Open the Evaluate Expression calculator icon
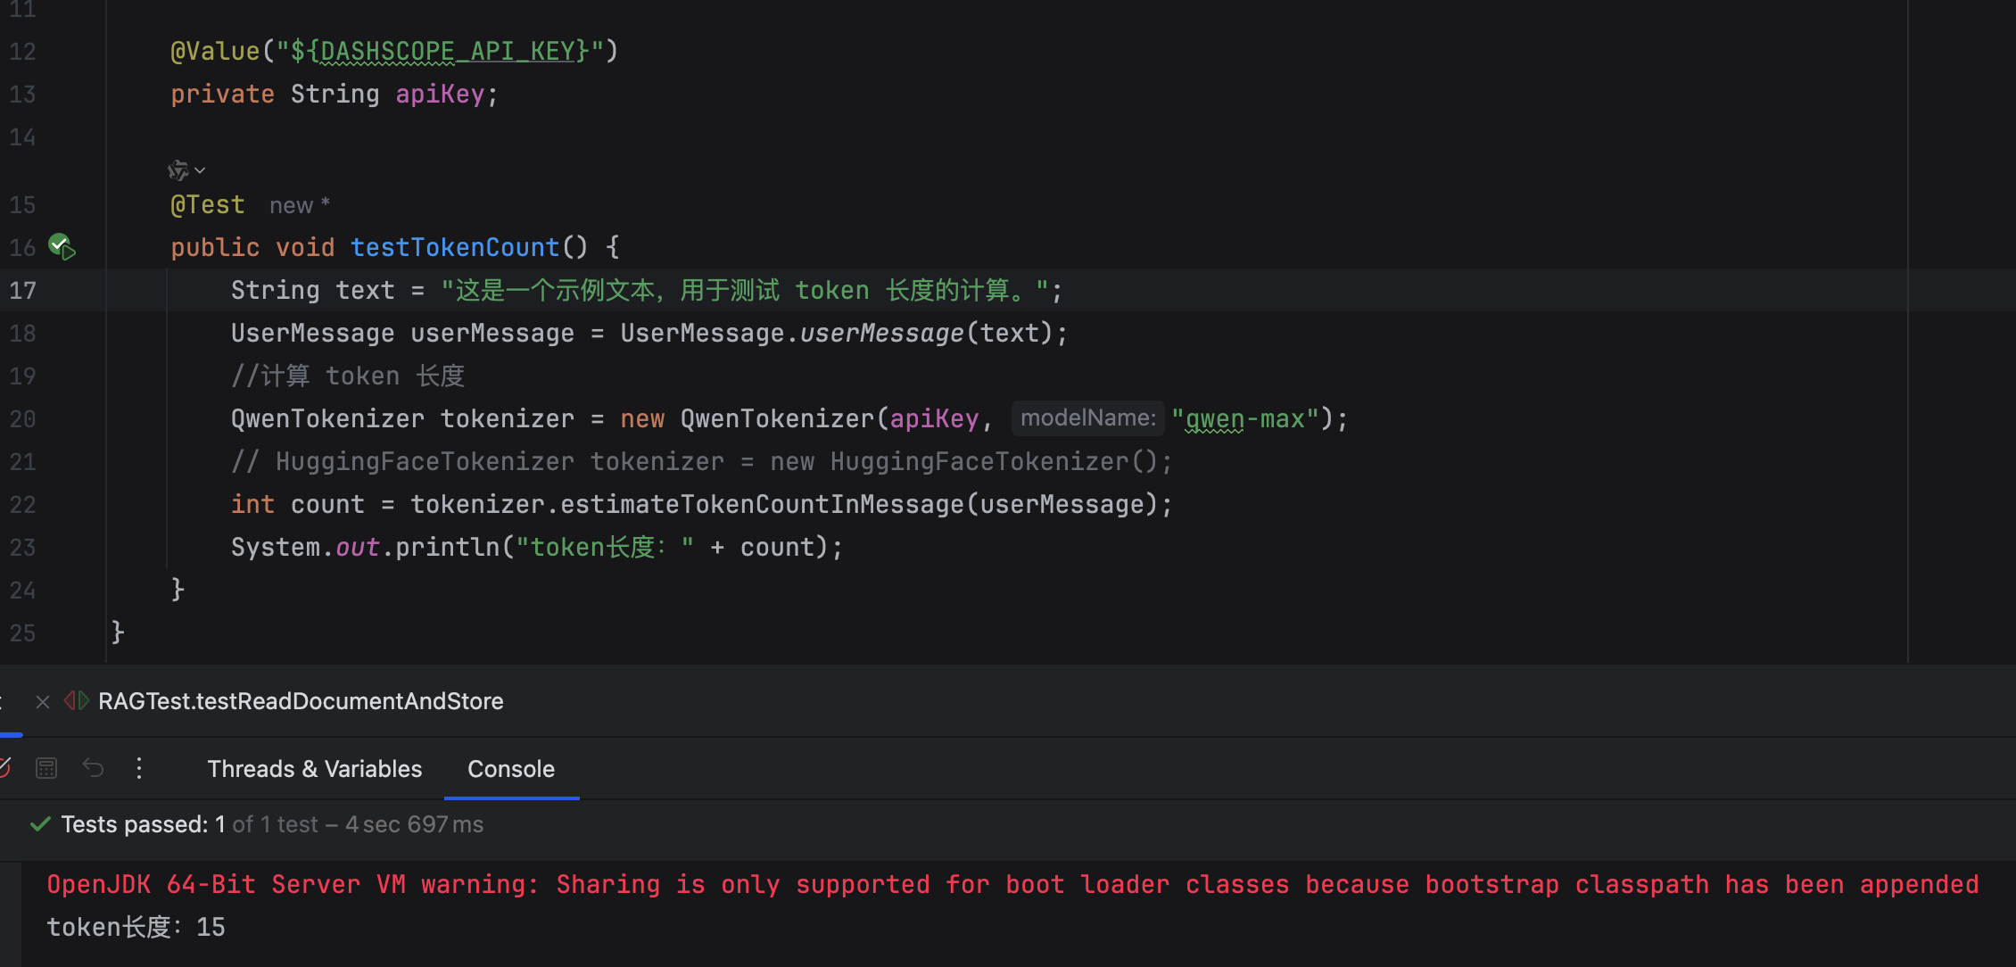This screenshot has height=967, width=2016. pos(46,768)
